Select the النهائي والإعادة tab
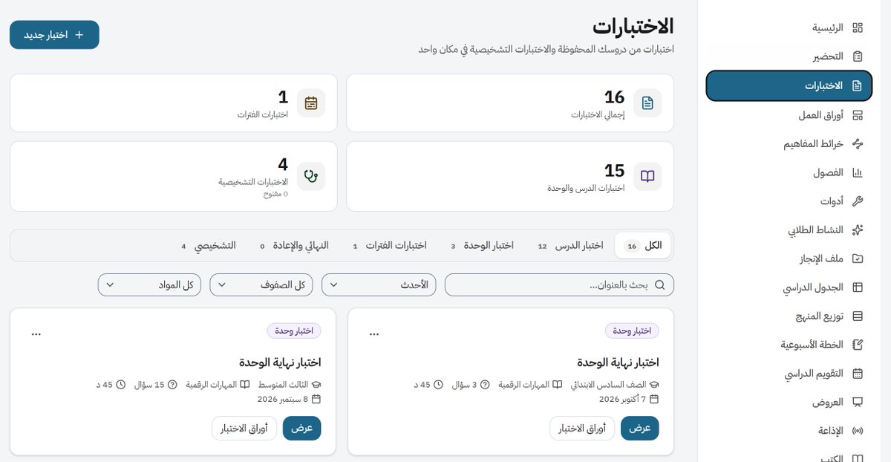Image resolution: width=891 pixels, height=462 pixels. pos(293,246)
